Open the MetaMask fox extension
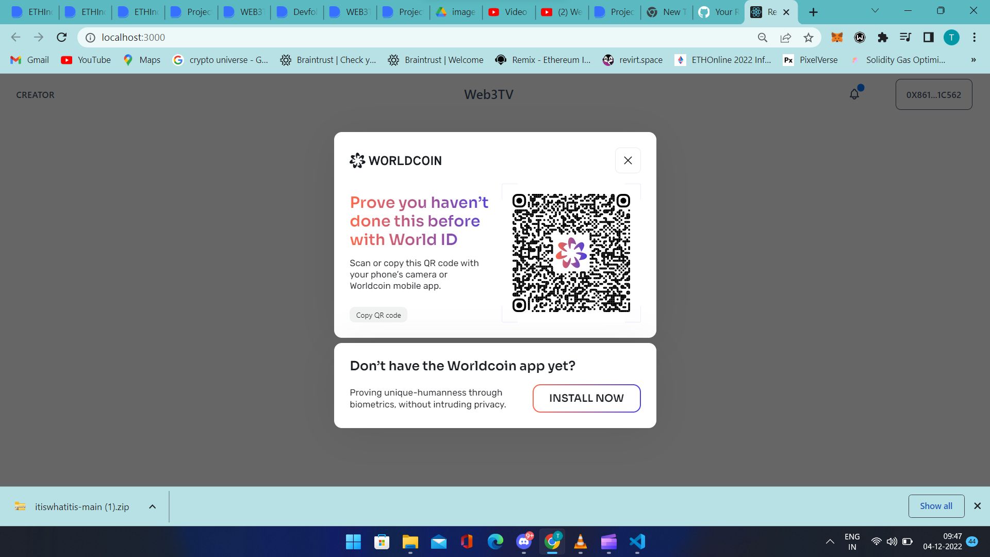 [837, 37]
